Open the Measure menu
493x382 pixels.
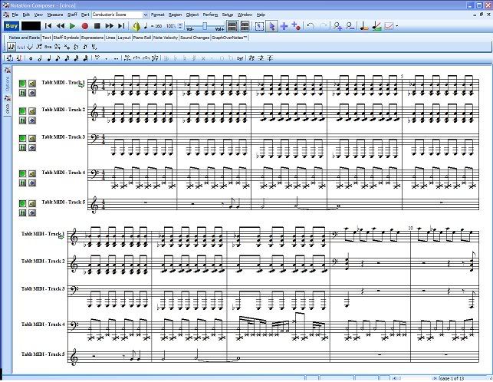point(55,15)
